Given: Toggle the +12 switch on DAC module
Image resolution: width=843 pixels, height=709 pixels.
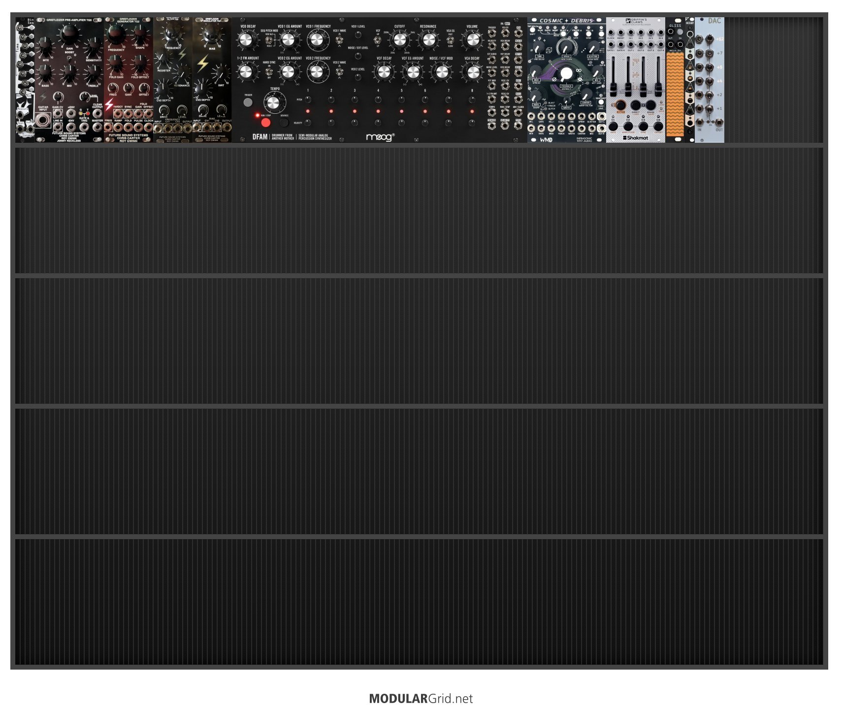Looking at the screenshot, I should pos(709,39).
